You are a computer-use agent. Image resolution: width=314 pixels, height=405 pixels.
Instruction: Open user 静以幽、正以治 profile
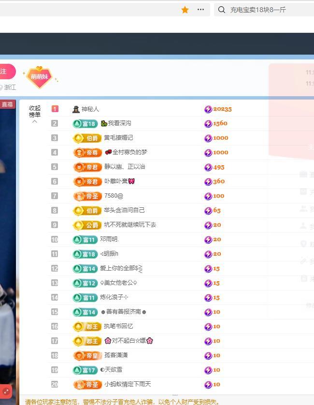[125, 167]
